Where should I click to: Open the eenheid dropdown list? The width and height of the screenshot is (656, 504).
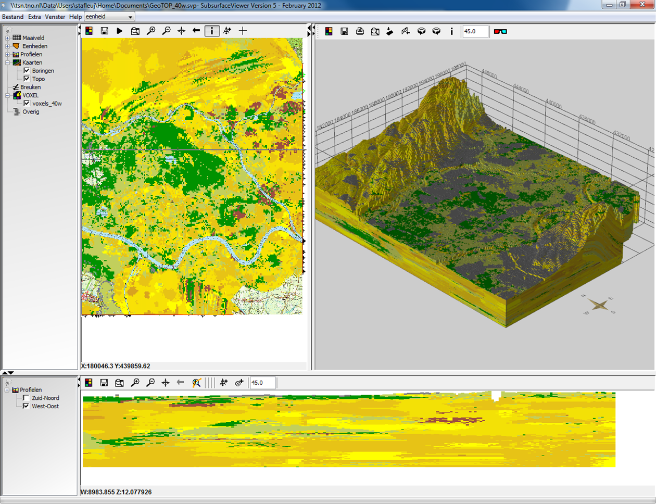coord(130,17)
